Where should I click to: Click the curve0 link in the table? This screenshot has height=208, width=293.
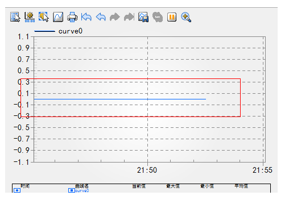(x=82, y=190)
